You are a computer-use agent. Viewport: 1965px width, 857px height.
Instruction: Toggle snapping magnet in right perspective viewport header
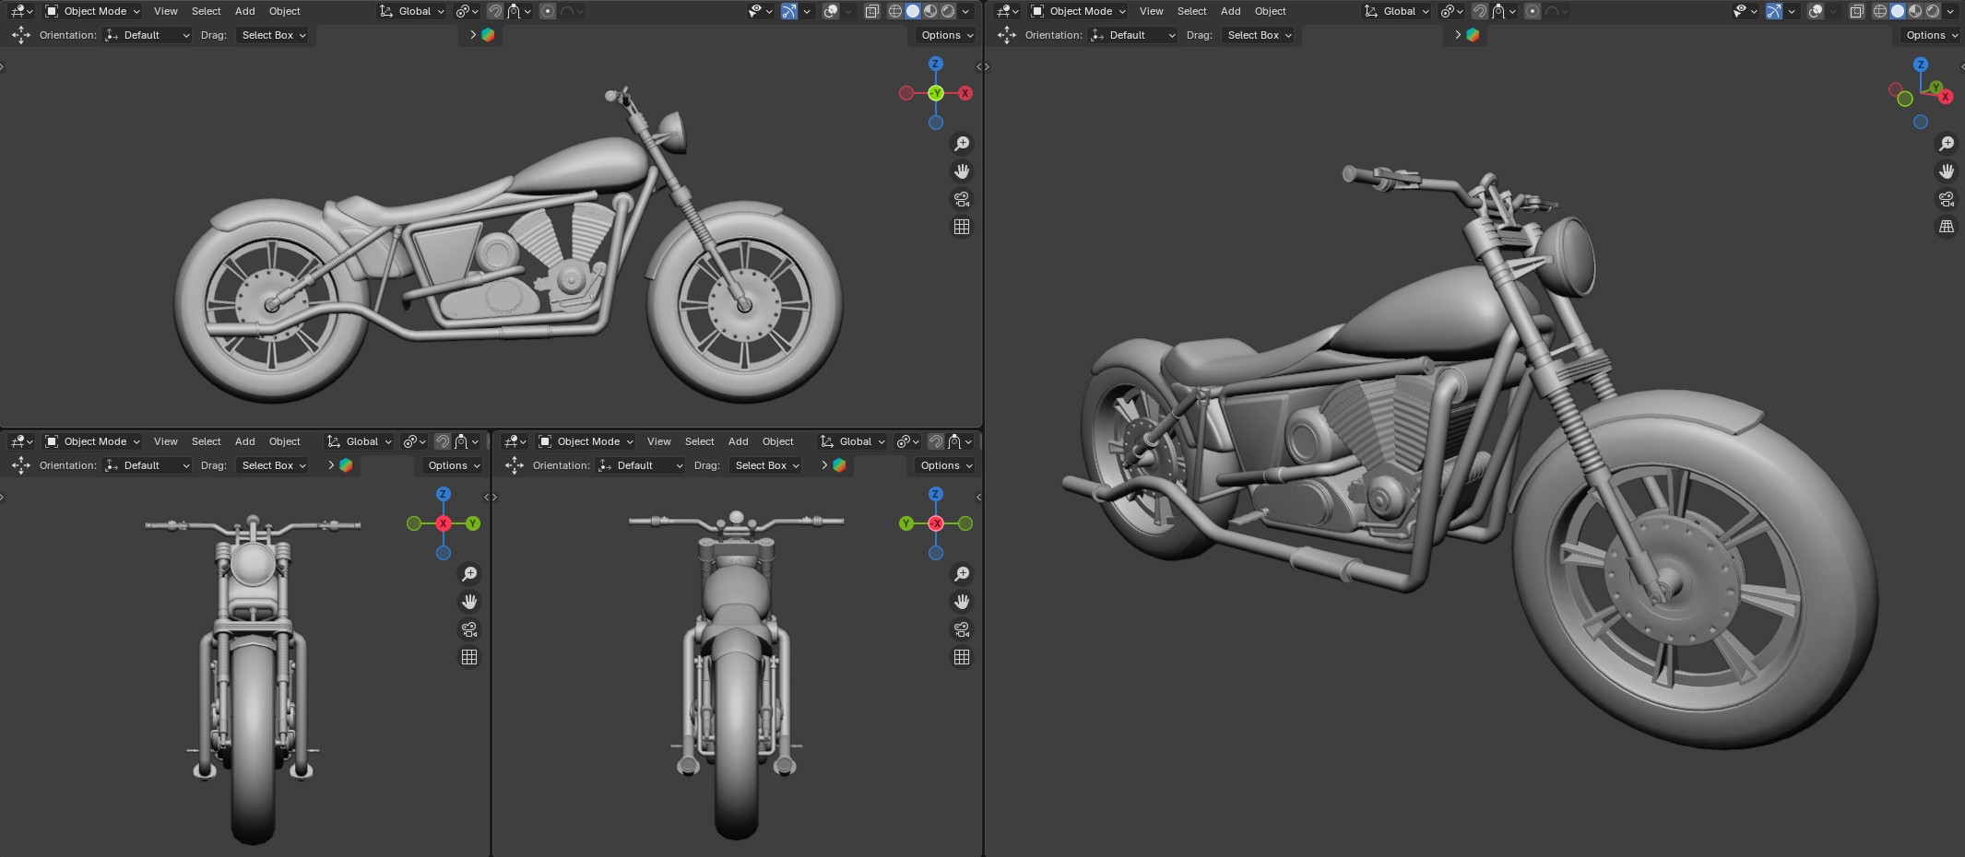pyautogui.click(x=1480, y=11)
